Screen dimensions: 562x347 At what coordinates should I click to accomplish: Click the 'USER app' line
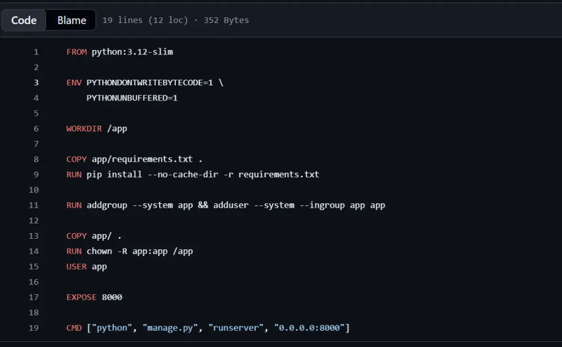coord(87,267)
